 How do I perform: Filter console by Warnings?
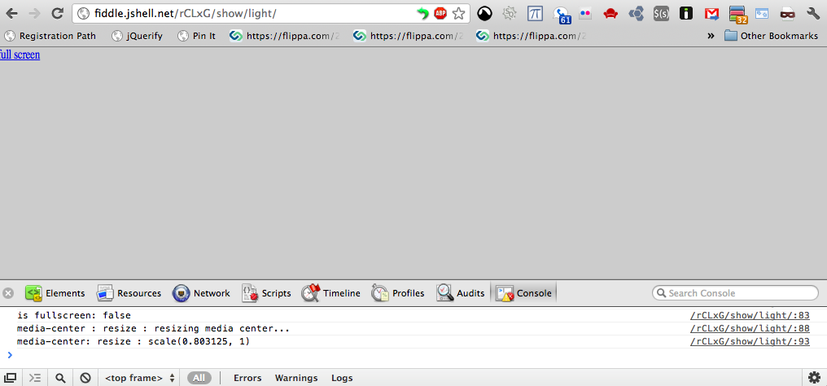click(x=296, y=378)
